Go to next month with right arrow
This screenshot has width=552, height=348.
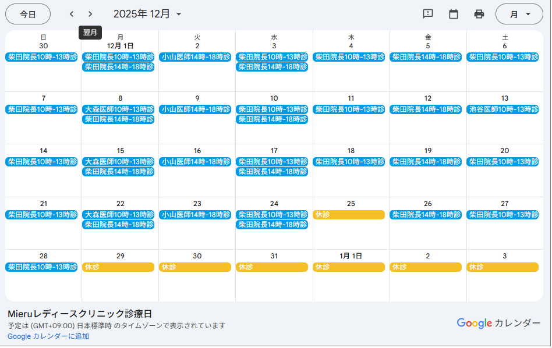point(91,13)
